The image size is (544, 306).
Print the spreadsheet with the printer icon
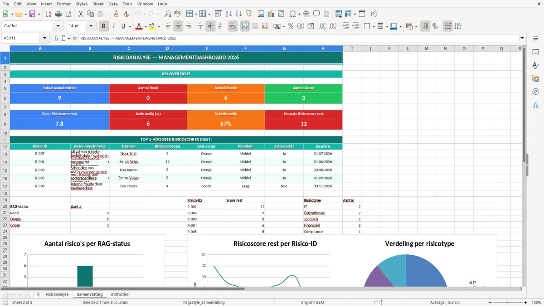coord(58,14)
